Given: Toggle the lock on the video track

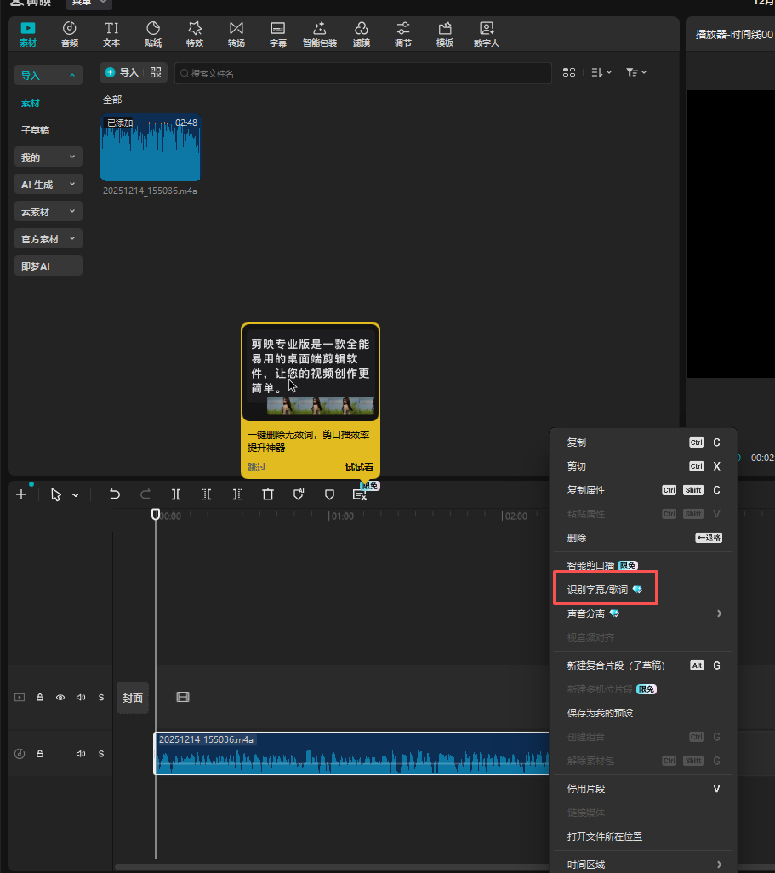Looking at the screenshot, I should point(40,698).
